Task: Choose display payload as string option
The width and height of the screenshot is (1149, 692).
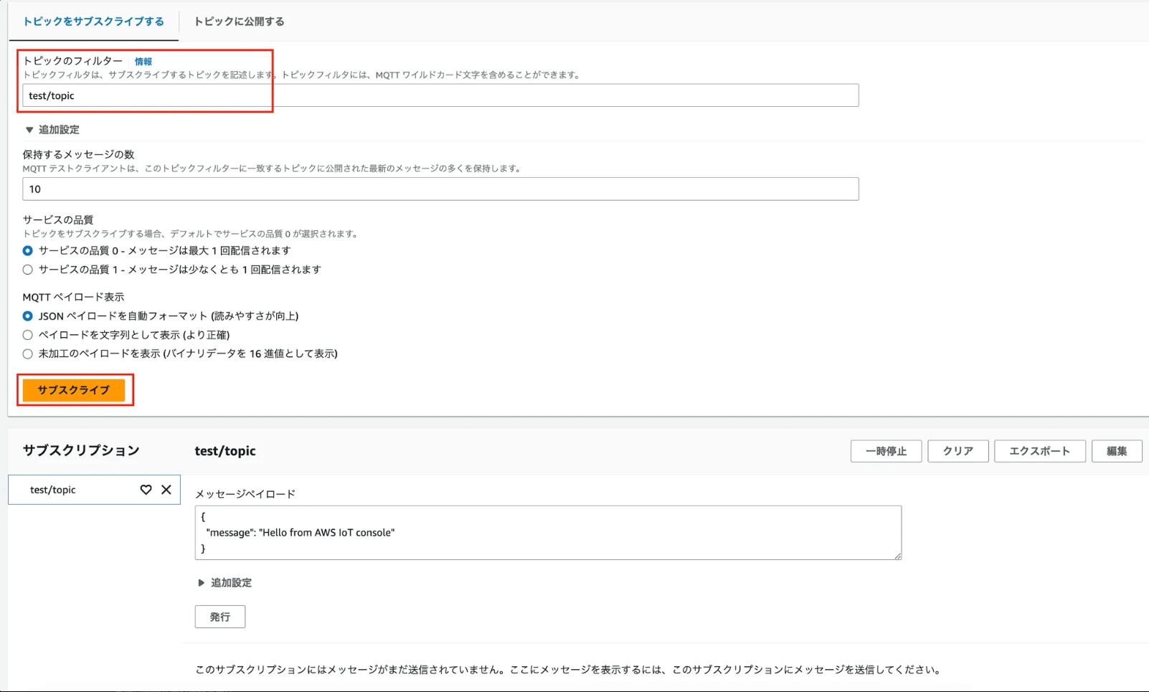Action: coord(27,335)
